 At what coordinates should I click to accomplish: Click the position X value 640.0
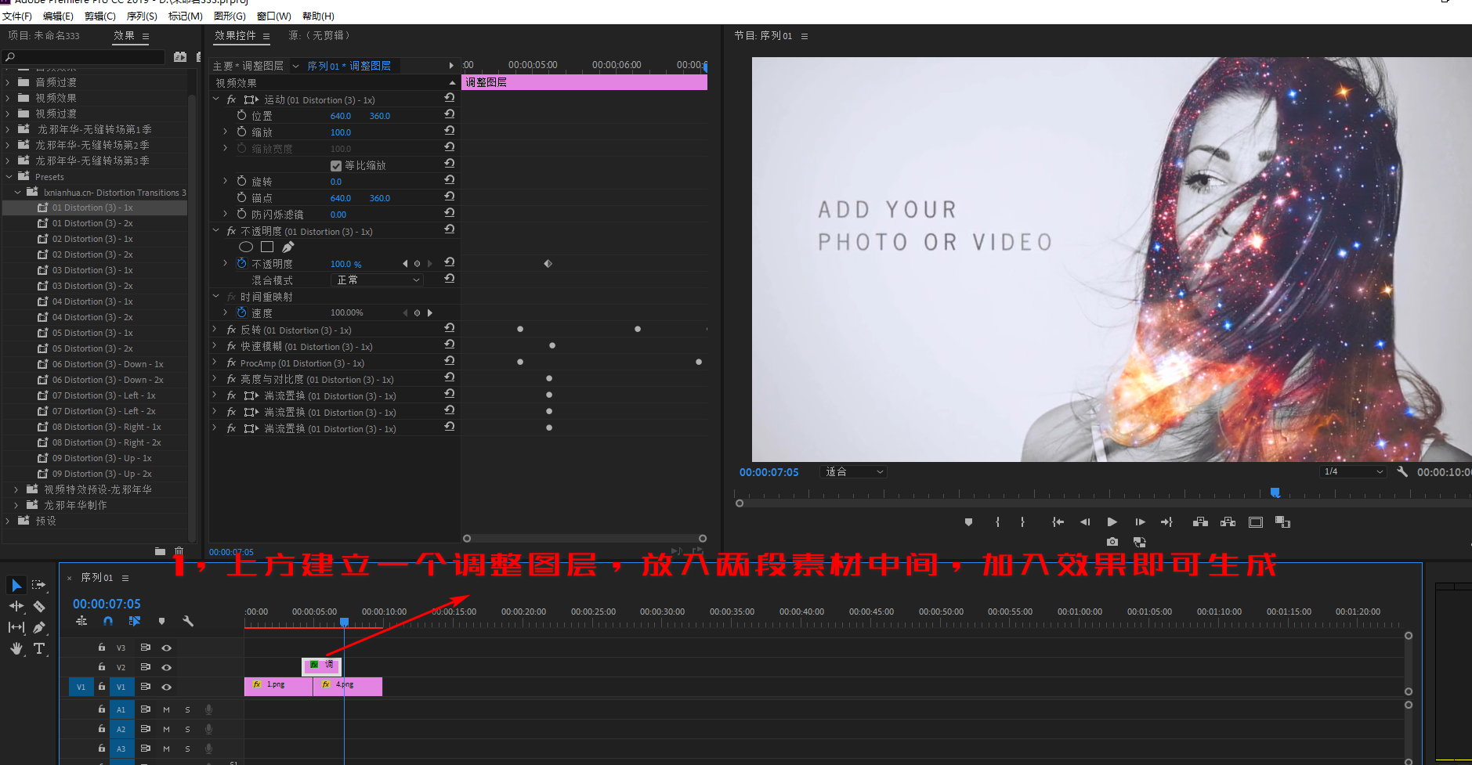341,116
